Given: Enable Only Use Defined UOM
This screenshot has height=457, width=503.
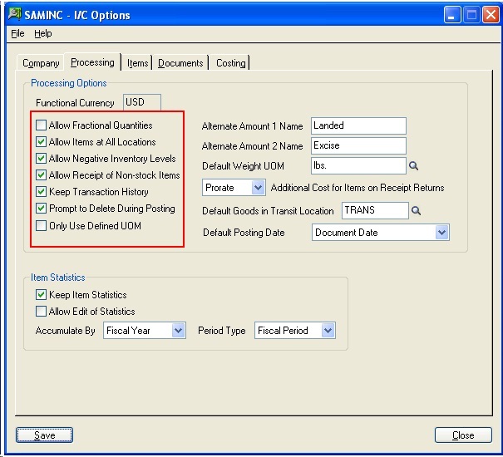Looking at the screenshot, I should click(x=41, y=226).
